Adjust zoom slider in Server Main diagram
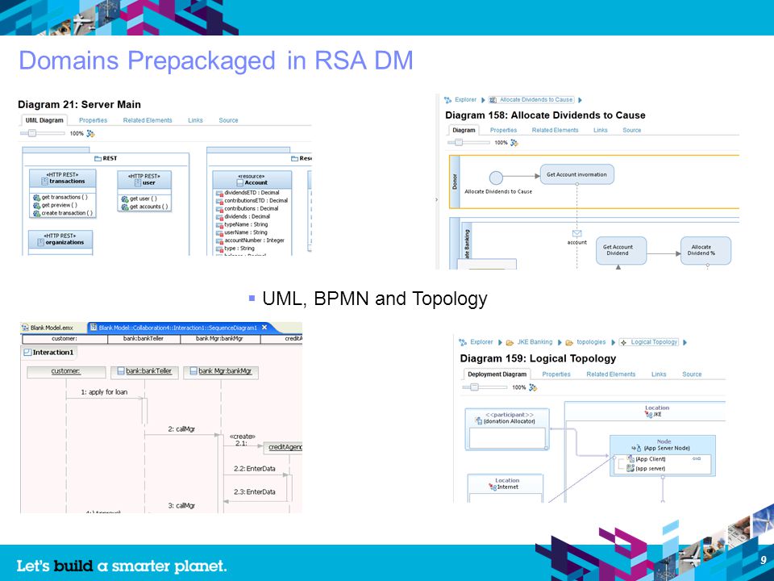774x581 pixels. 32,133
